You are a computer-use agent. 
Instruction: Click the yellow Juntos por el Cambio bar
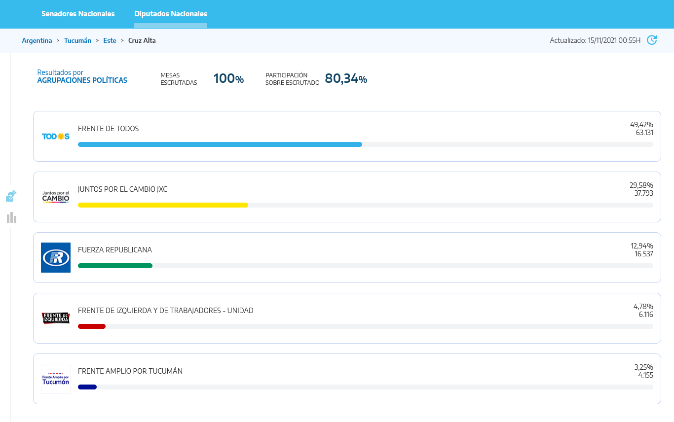click(163, 205)
